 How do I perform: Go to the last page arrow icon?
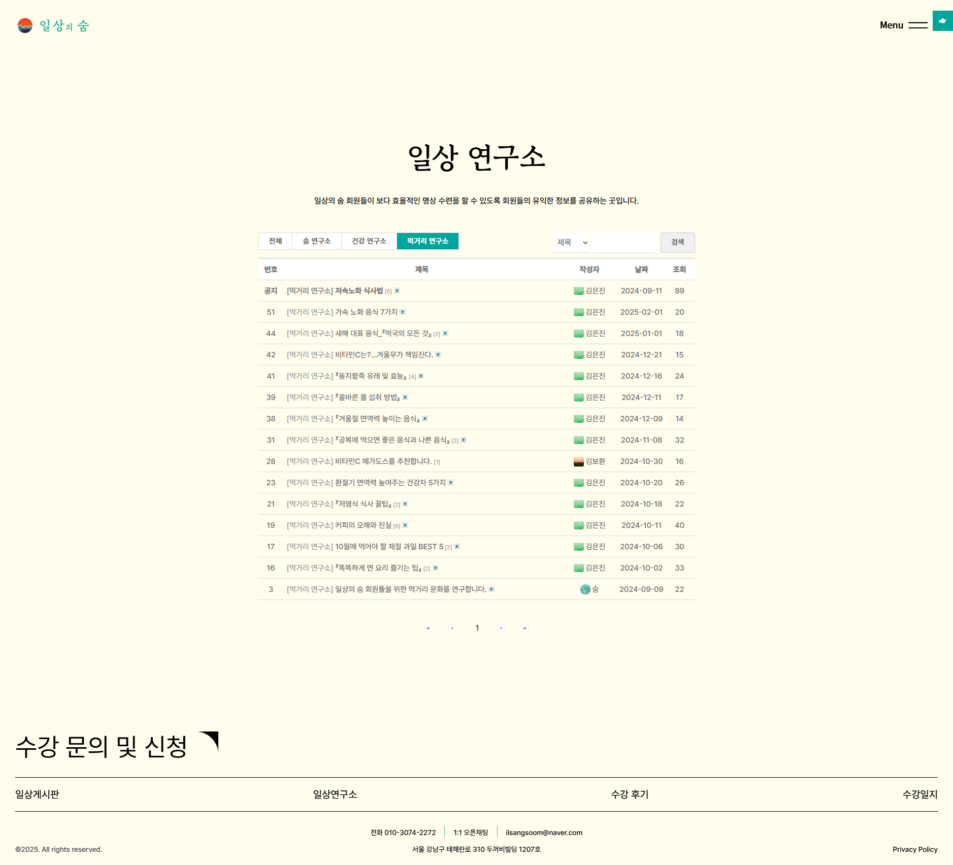click(x=524, y=628)
